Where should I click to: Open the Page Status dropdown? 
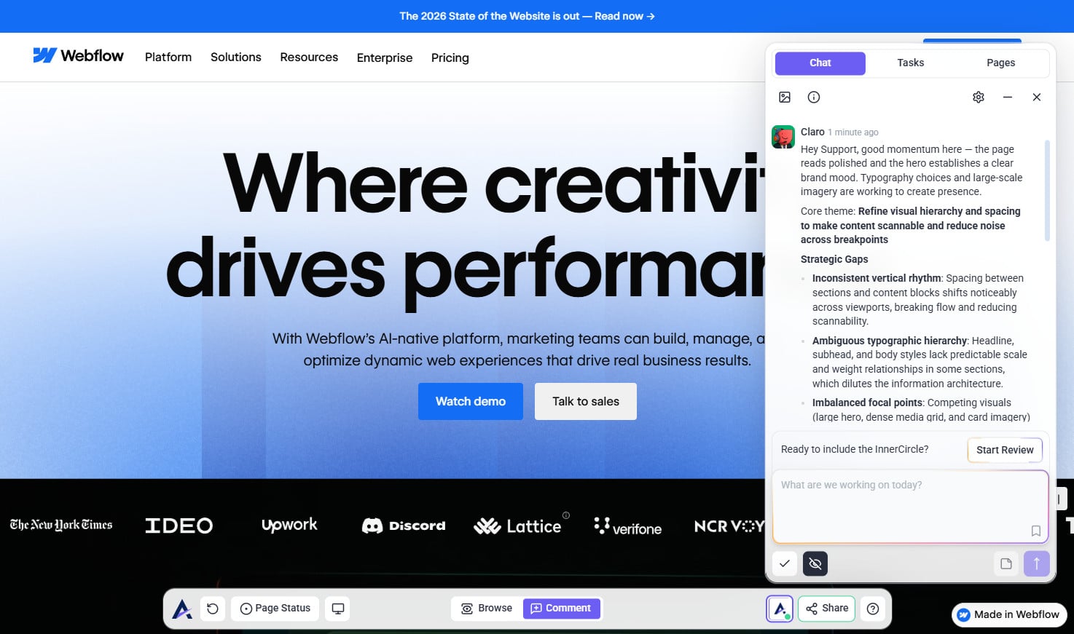(x=275, y=609)
